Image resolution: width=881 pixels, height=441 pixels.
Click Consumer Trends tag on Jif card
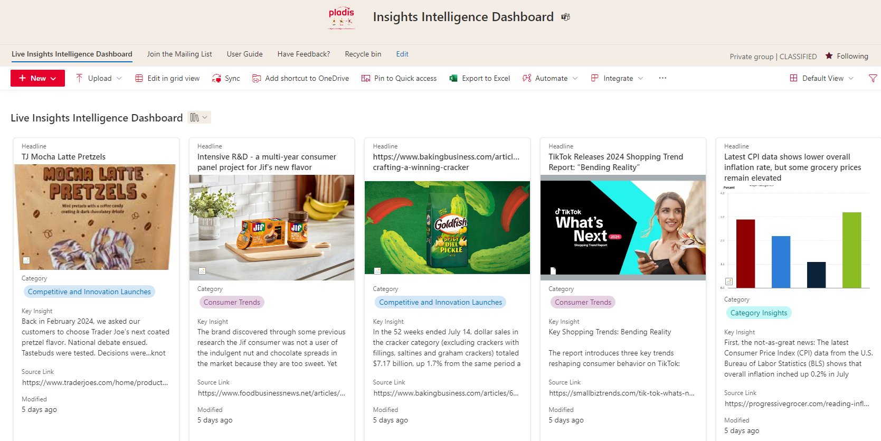[x=232, y=302]
